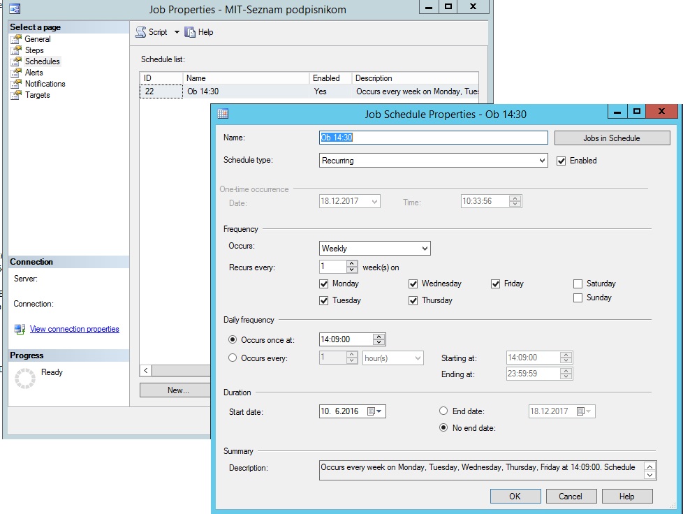This screenshot has height=514, width=683.
Task: Open View connection properties link
Action: (x=75, y=329)
